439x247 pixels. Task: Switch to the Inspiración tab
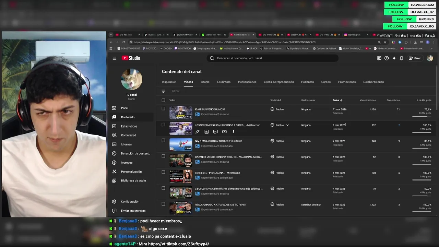[x=169, y=82]
